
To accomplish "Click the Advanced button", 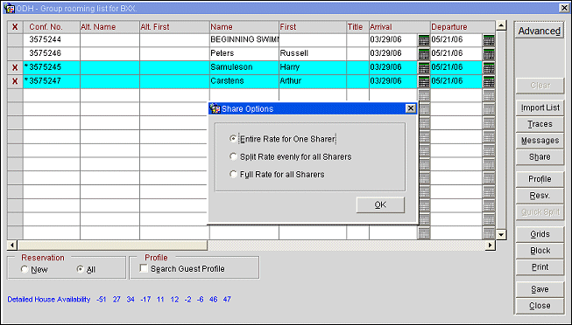I will (540, 31).
